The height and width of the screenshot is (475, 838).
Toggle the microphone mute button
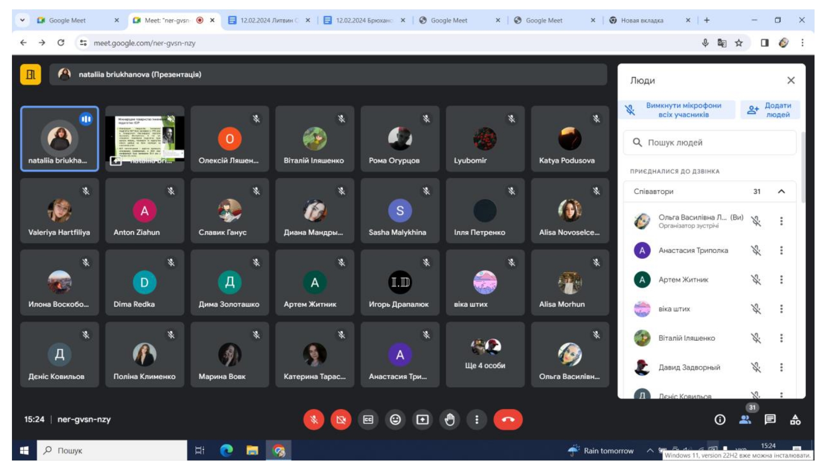pos(314,420)
